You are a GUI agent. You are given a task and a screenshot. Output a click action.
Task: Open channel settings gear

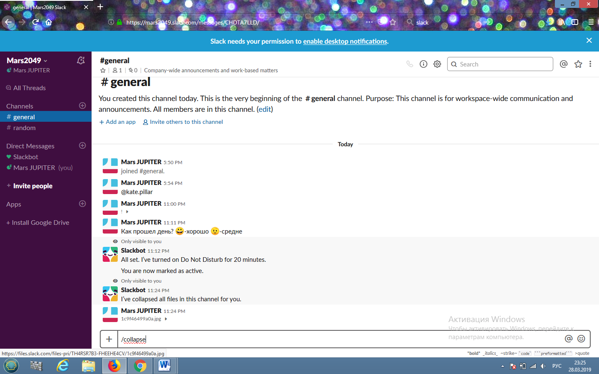pos(437,64)
